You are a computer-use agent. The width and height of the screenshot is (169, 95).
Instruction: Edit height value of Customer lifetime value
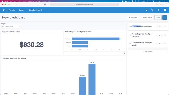point(162,26)
